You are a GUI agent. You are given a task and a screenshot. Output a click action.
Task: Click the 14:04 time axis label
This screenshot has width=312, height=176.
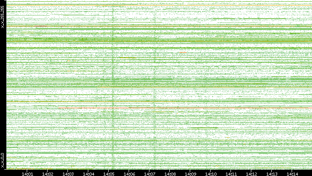[x=88, y=174]
